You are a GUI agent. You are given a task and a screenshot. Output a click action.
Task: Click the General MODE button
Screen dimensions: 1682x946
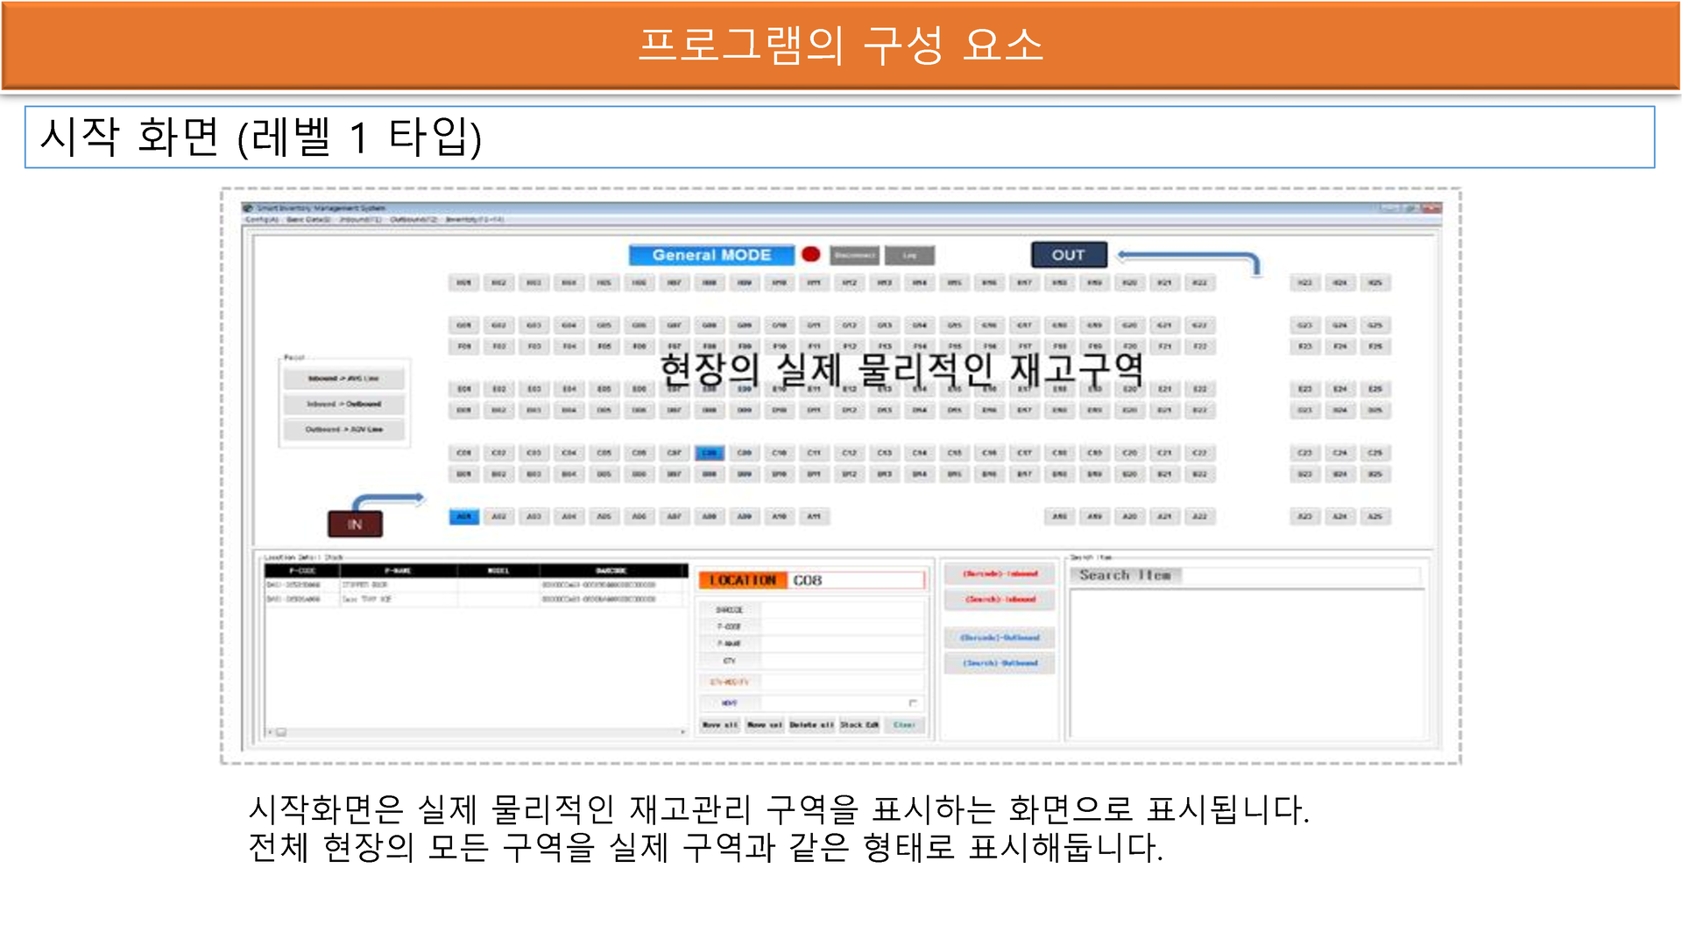tap(711, 255)
